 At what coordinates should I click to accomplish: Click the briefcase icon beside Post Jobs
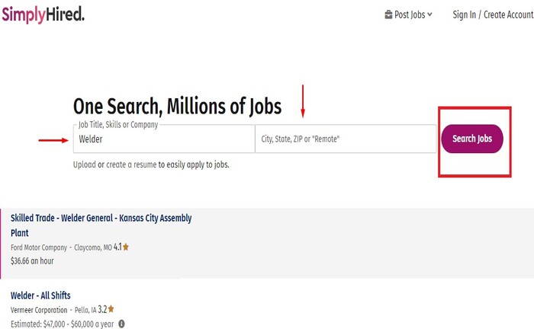pos(388,14)
